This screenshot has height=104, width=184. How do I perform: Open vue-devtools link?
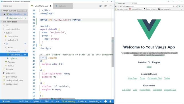[145, 90]
